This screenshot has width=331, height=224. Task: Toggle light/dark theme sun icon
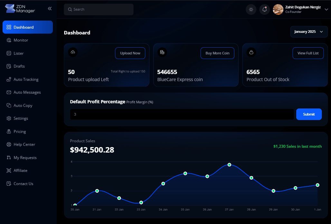point(251,9)
